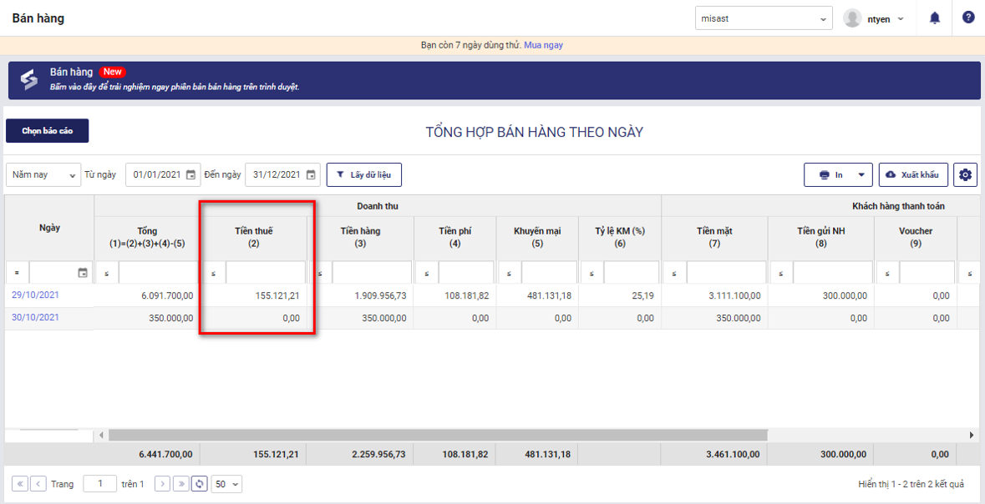Go to the last page arrow
The height and width of the screenshot is (504, 985).
[180, 484]
